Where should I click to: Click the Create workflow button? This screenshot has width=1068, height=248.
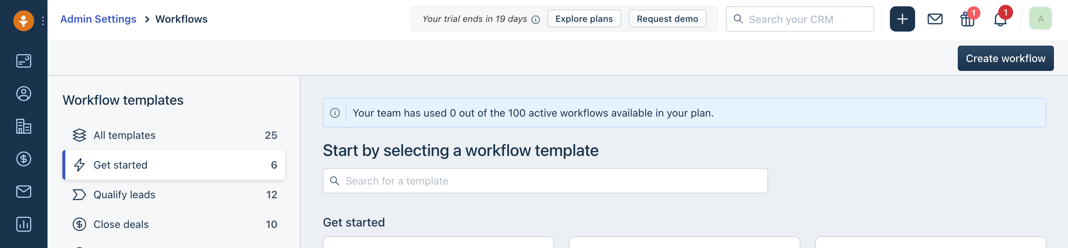point(1005,59)
